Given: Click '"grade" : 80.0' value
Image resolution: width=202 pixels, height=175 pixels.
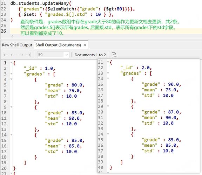Looking at the screenshot, I should [x=65, y=85].
